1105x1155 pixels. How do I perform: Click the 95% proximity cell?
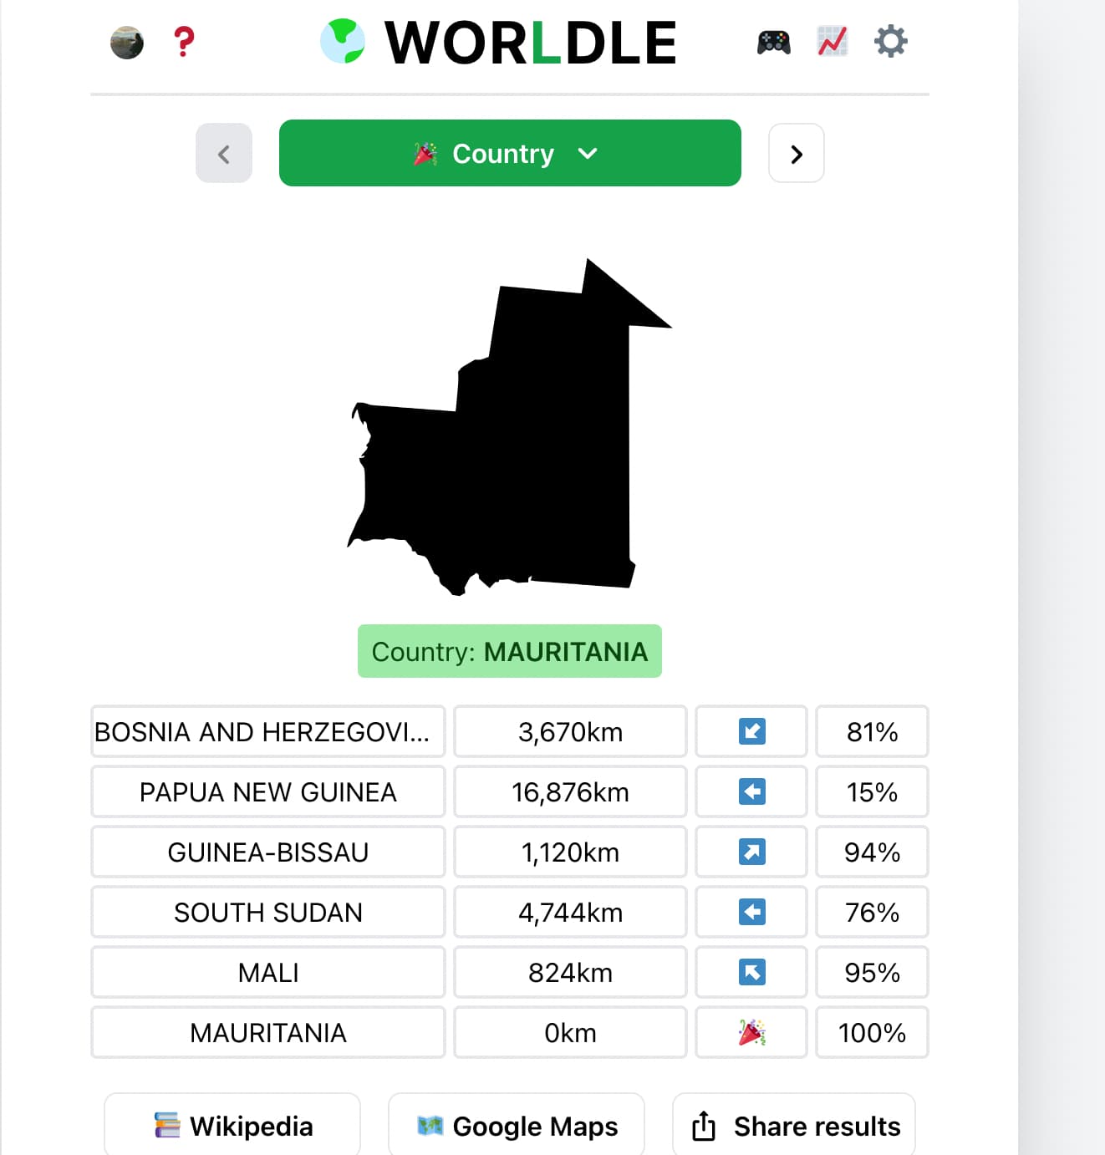coord(872,973)
